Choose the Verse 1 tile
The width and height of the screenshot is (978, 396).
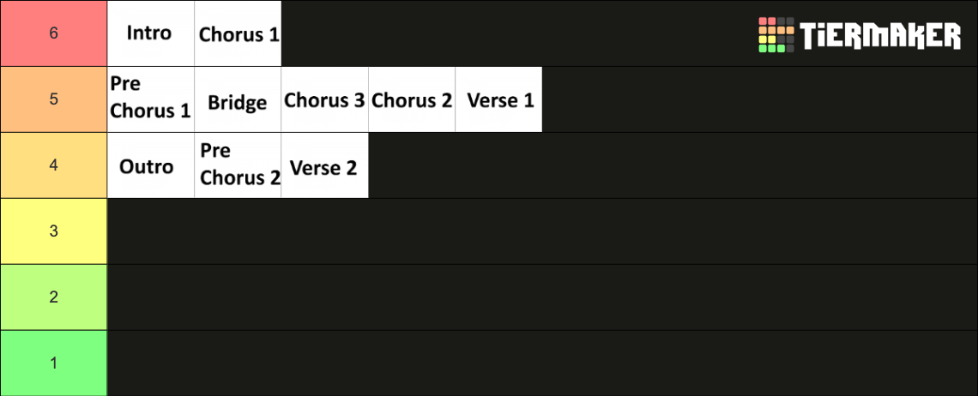coord(498,99)
